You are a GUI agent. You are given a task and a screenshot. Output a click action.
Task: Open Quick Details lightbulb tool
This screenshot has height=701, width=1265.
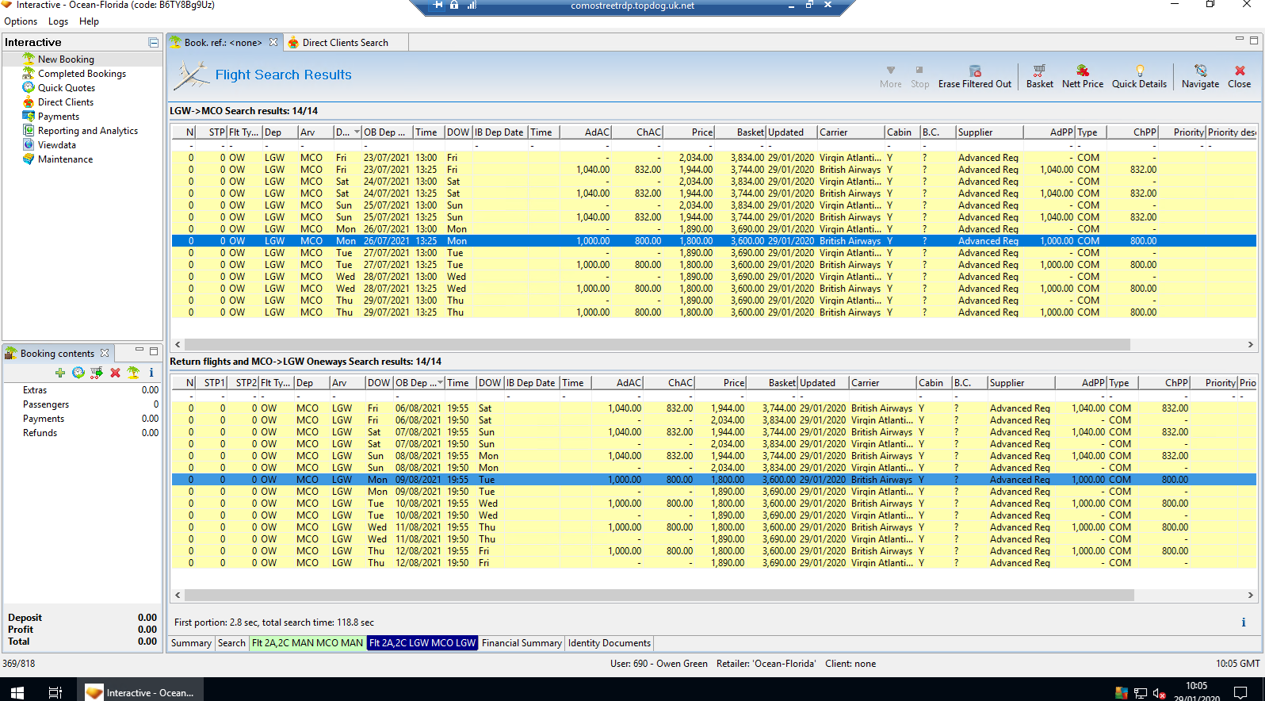[1139, 76]
